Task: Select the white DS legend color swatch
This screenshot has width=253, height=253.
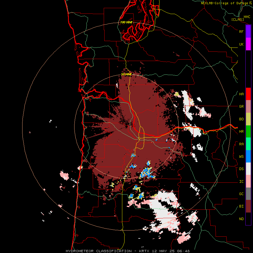Action: pyautogui.click(x=248, y=169)
